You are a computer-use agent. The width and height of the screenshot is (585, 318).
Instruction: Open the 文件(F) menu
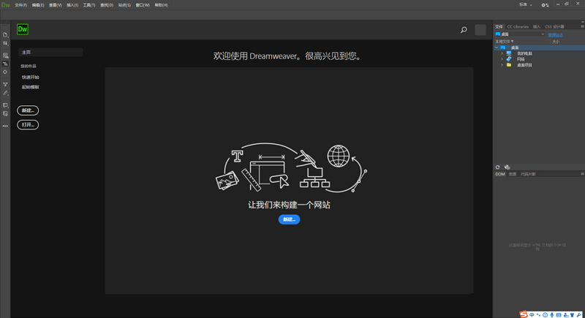click(x=20, y=5)
